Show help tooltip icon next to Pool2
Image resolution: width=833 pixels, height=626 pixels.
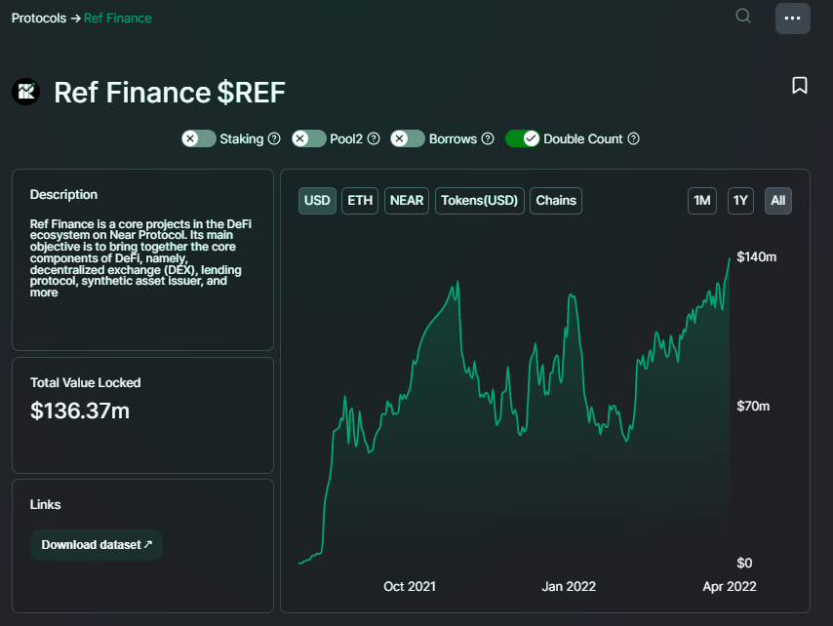[x=374, y=138]
